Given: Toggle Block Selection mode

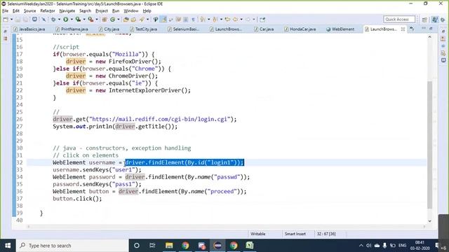Looking at the screenshot, I should click(185, 20).
